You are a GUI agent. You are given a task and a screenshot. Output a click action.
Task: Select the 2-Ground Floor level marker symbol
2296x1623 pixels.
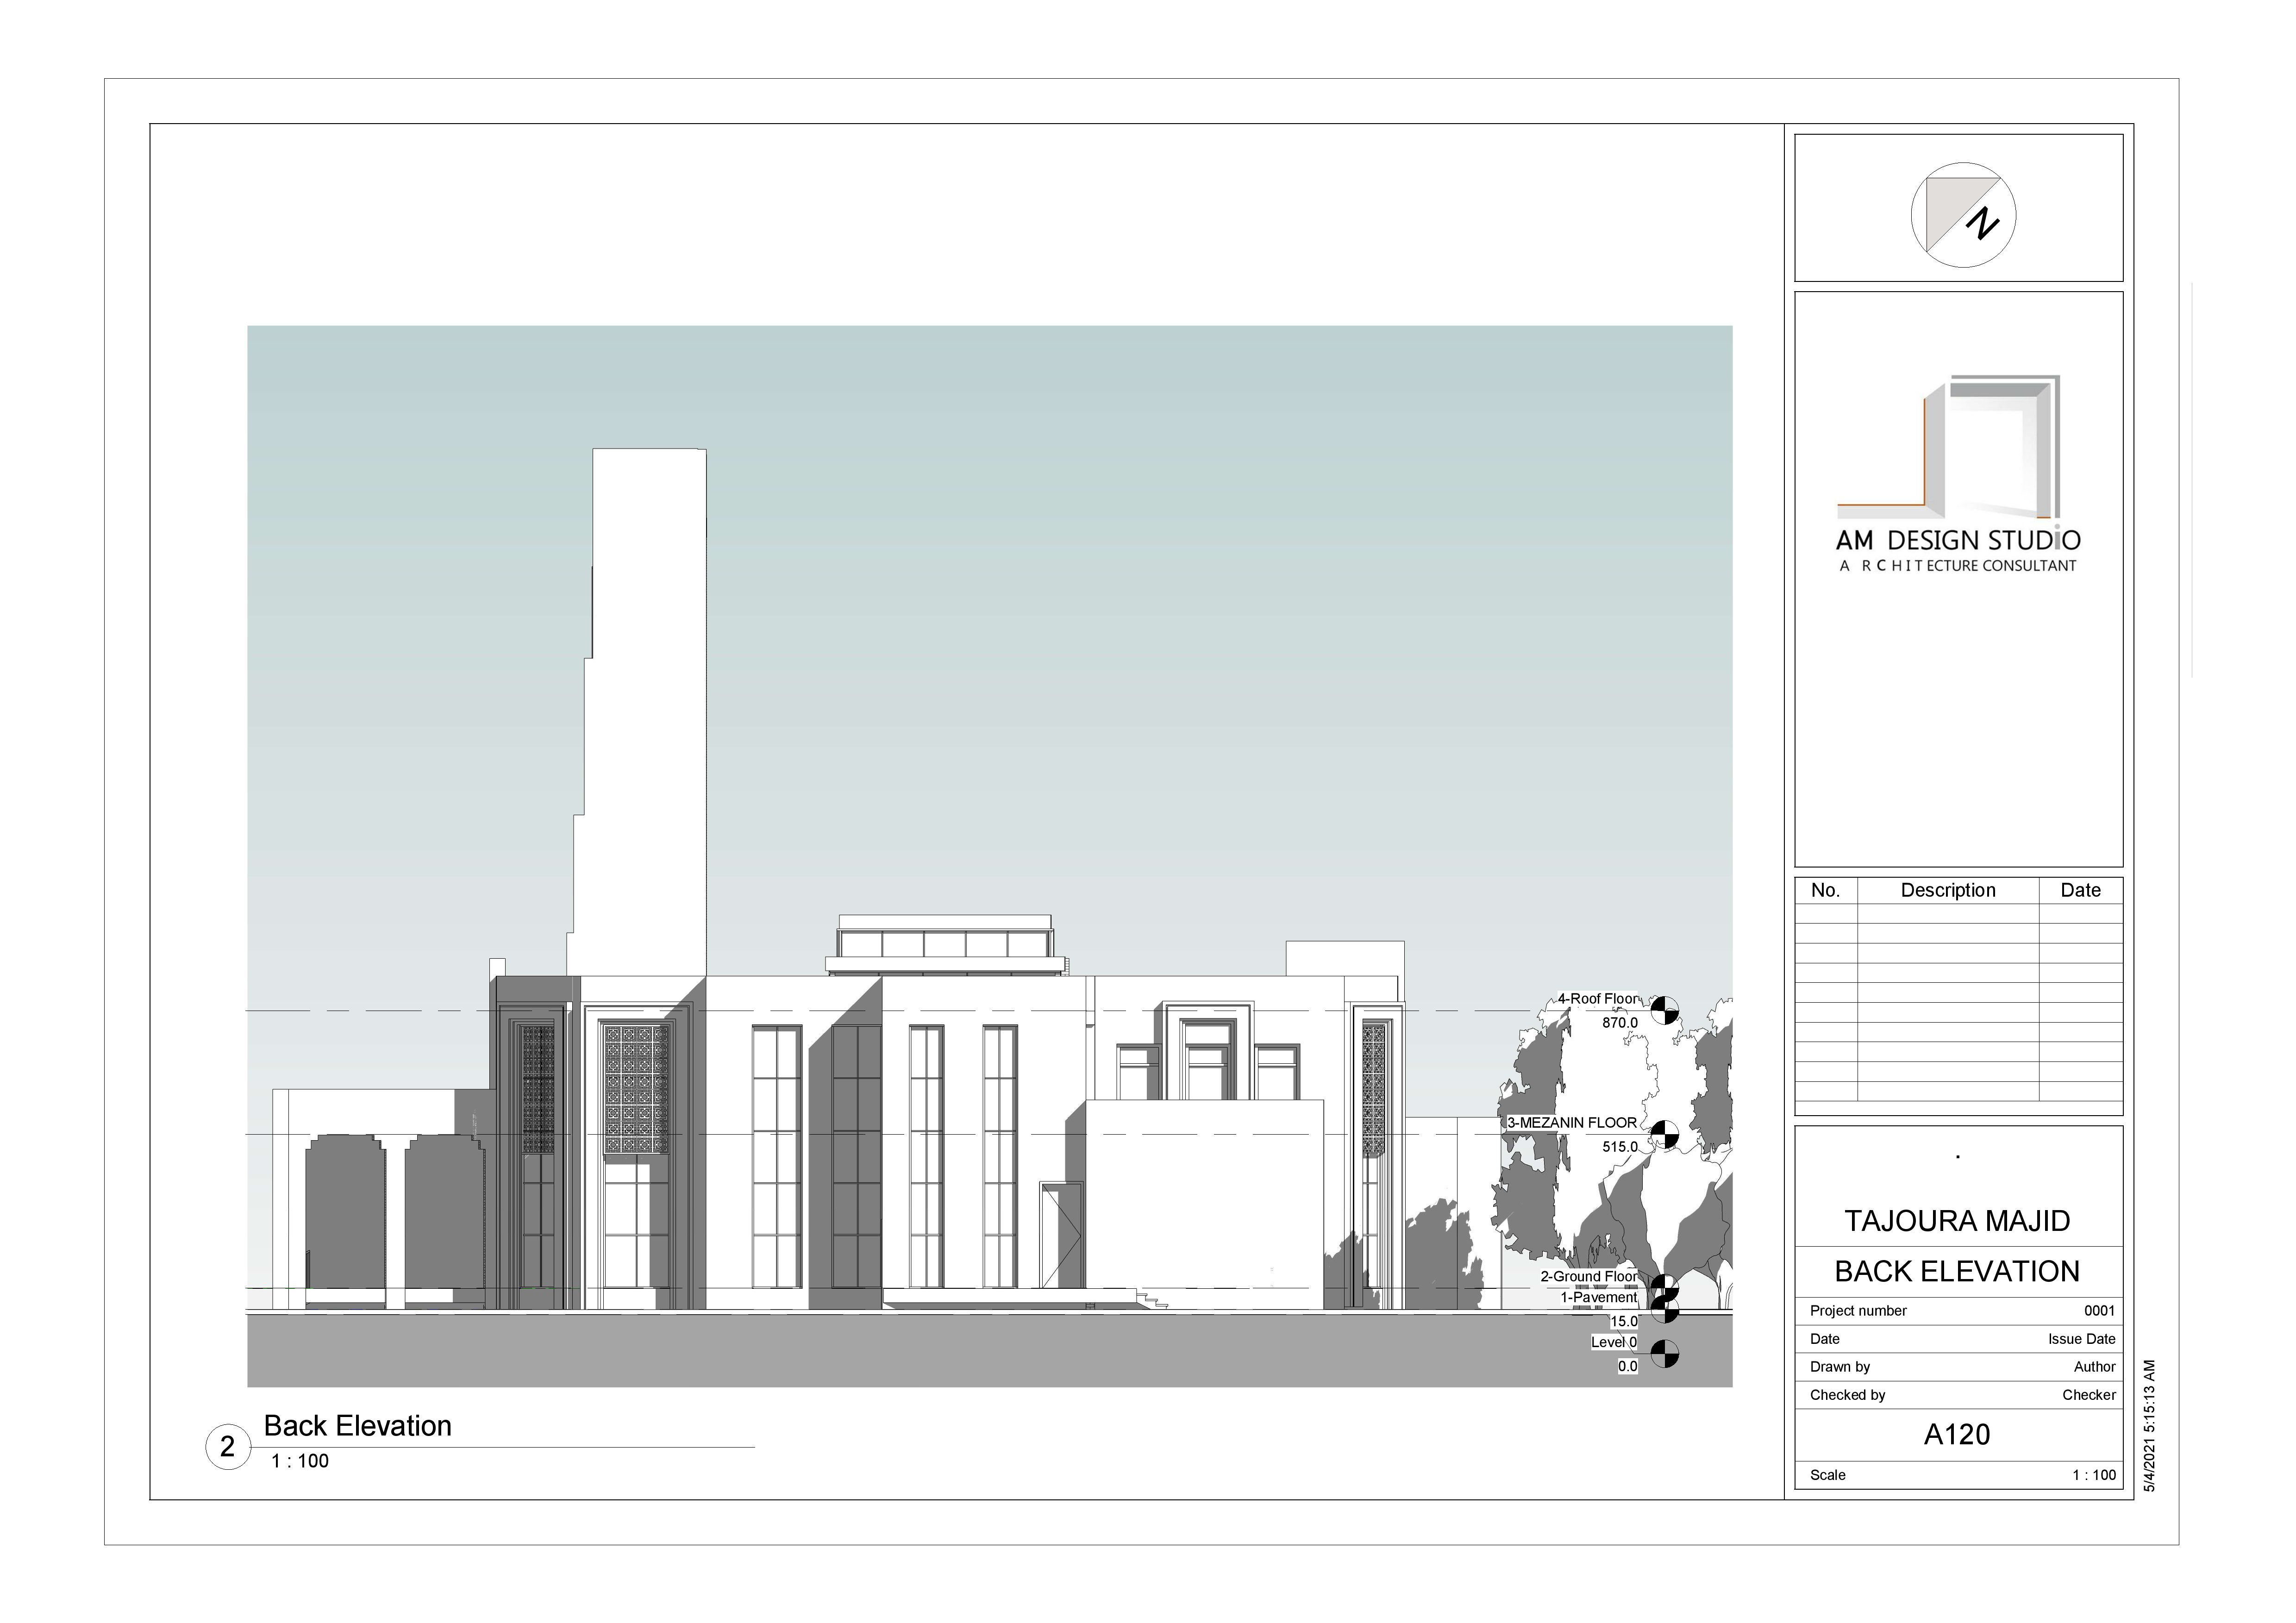pyautogui.click(x=1664, y=1286)
